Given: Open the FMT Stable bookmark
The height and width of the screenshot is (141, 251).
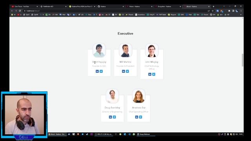Looking at the screenshot, I should point(161,14).
